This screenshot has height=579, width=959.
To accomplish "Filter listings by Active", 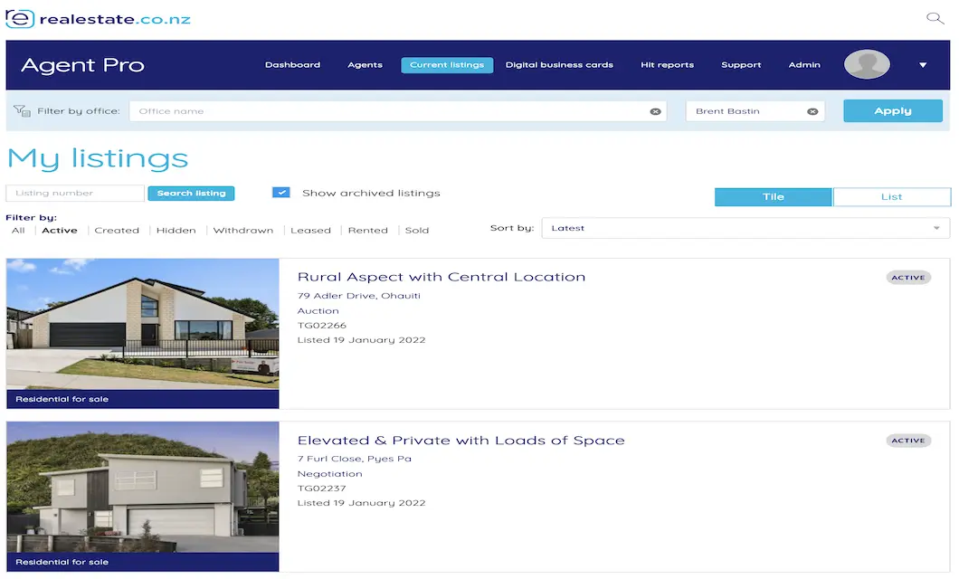I will (60, 231).
